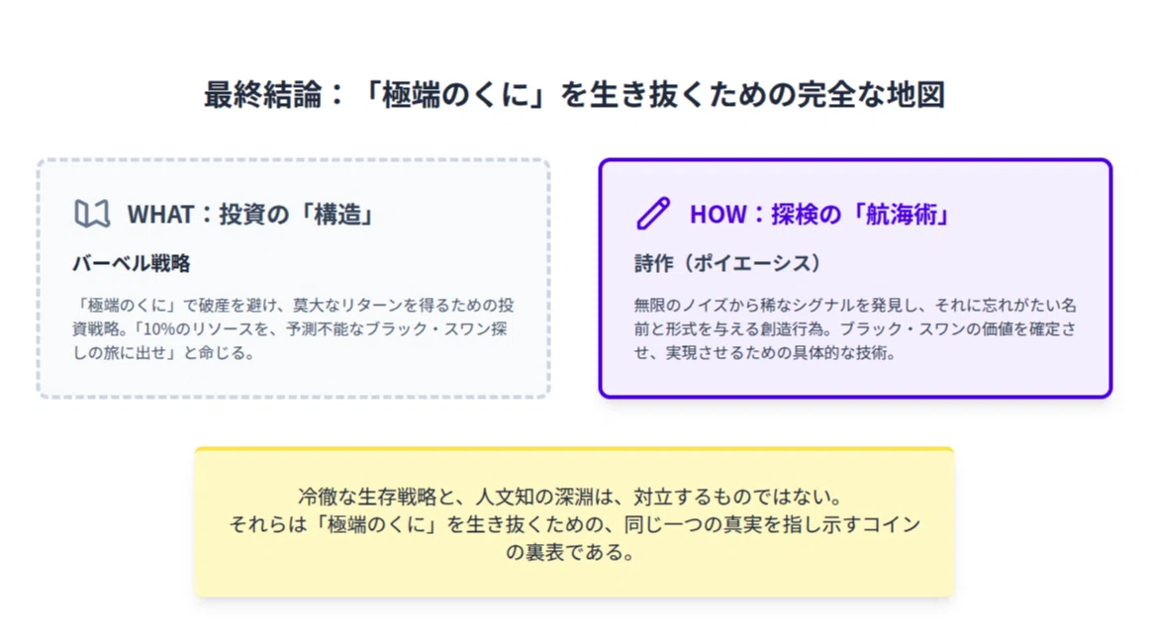
Task: Select the 詩作（ポイエーシス） subtitle
Action: click(x=727, y=263)
